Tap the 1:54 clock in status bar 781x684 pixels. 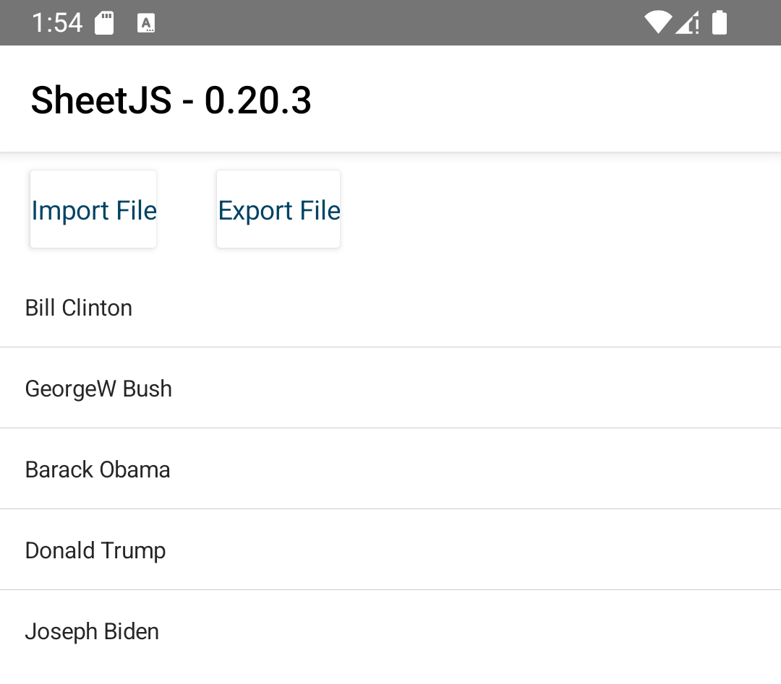pos(57,23)
